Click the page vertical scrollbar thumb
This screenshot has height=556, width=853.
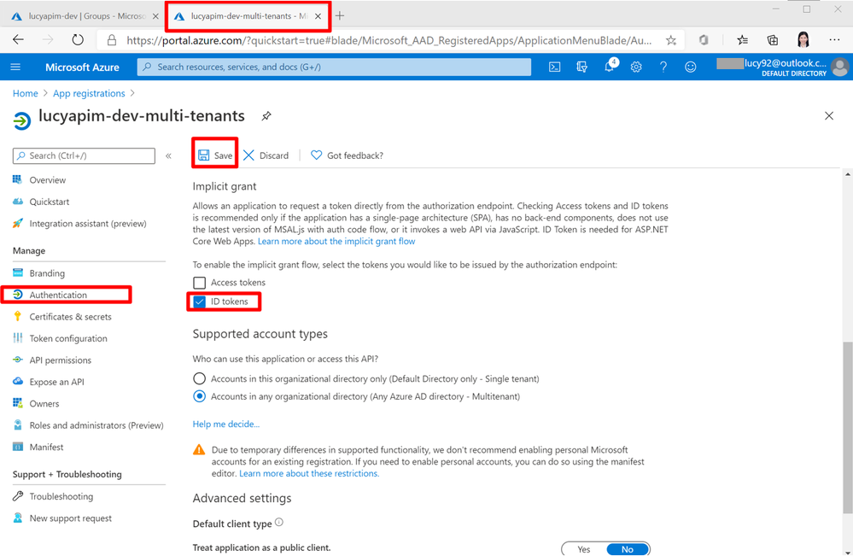point(848,427)
